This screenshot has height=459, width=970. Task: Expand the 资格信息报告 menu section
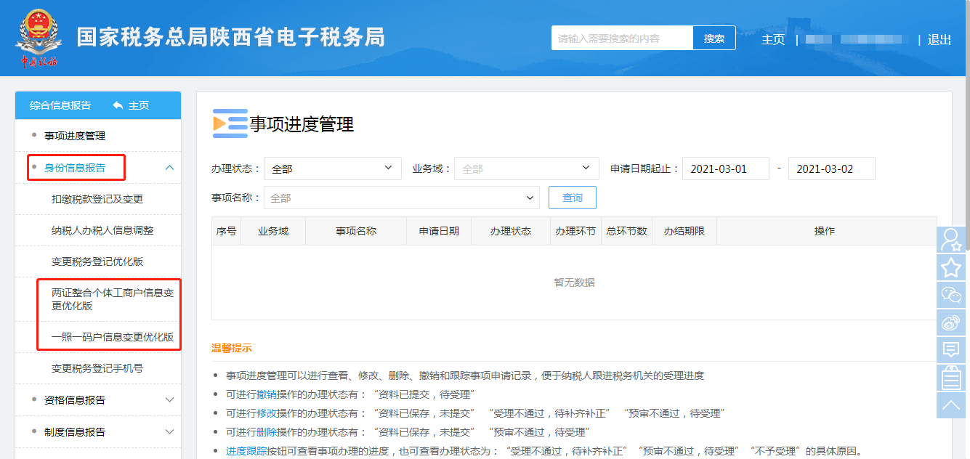click(169, 400)
